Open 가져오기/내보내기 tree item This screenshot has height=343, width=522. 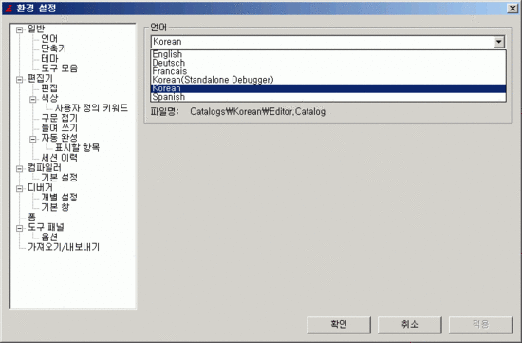coord(64,247)
